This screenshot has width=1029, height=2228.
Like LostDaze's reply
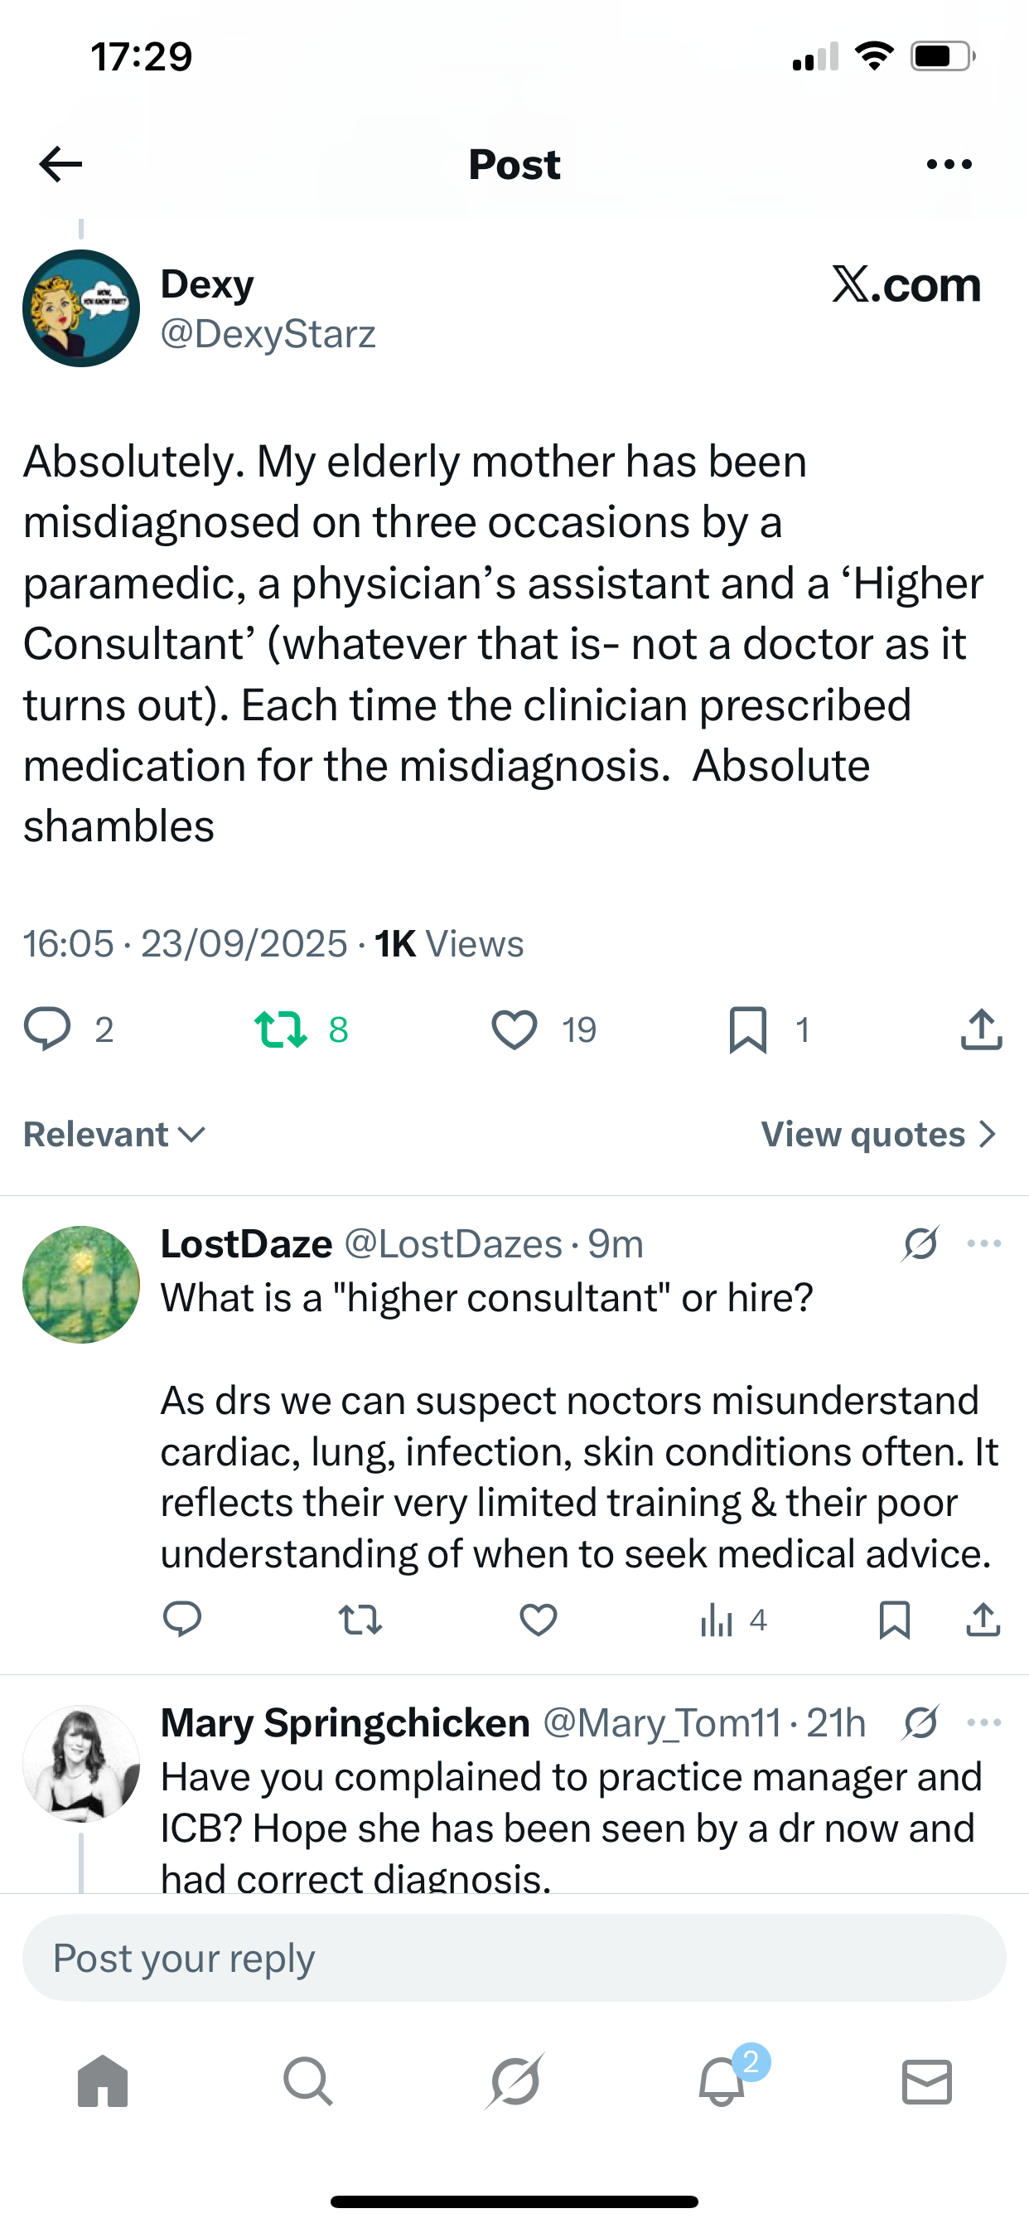click(538, 1620)
